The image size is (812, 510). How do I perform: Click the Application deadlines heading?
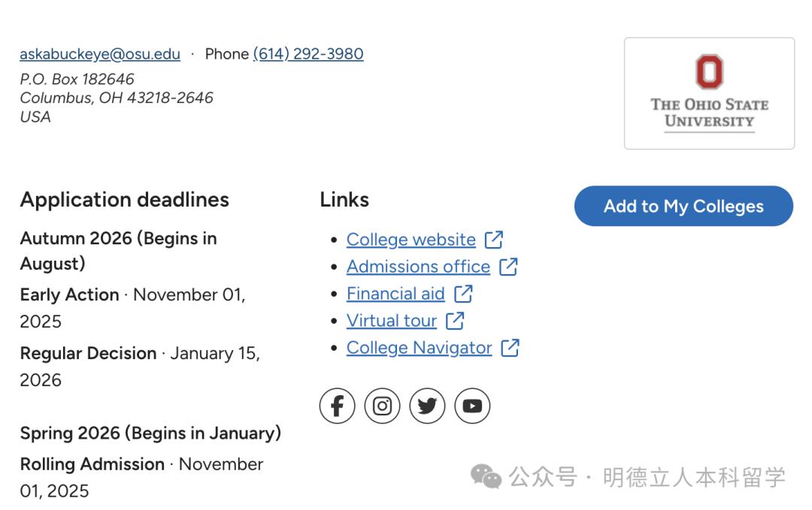tap(125, 200)
